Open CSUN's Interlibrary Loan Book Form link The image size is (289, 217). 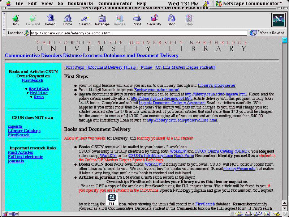coord(161,156)
